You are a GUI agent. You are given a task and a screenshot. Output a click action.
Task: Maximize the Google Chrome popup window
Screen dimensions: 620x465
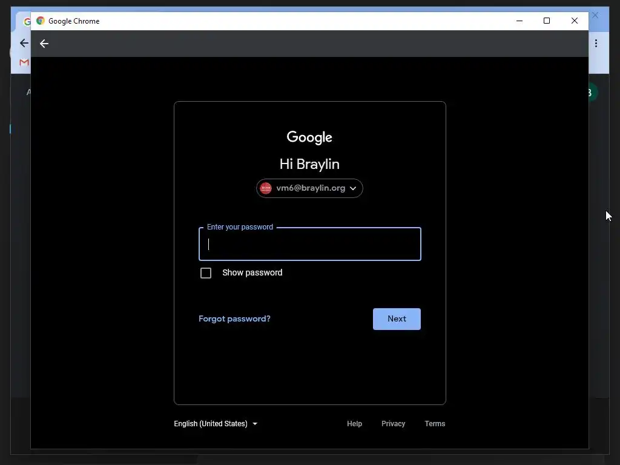click(x=547, y=21)
